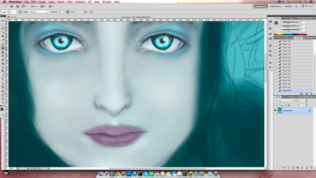Select the Eyedropper tool
Screen dimensions: 316x178
tap(3, 40)
